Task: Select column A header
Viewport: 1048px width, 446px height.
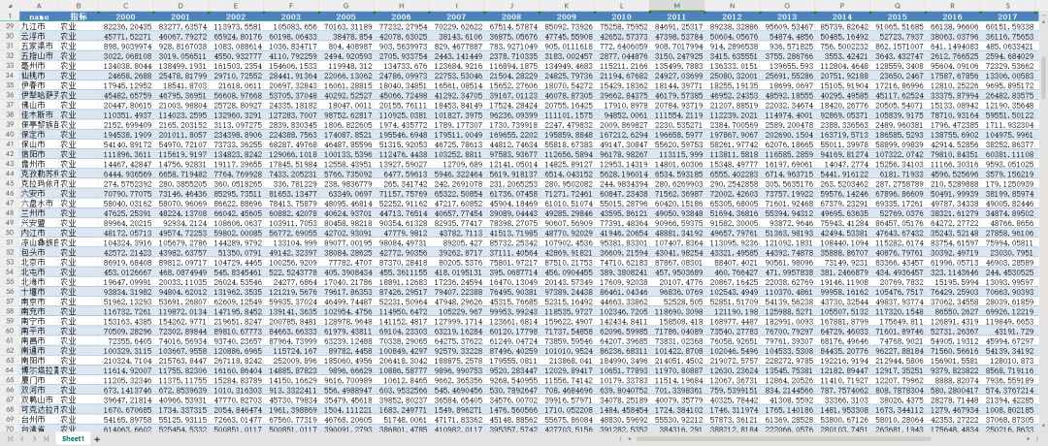Action: [x=39, y=6]
